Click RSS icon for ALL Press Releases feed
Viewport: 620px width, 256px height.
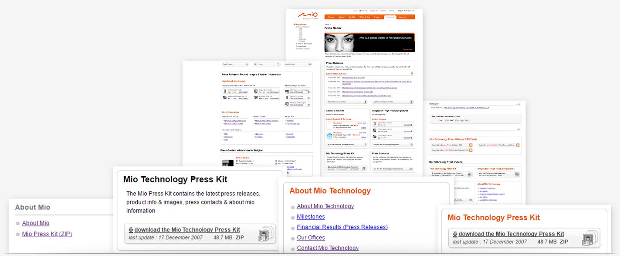coord(471,145)
